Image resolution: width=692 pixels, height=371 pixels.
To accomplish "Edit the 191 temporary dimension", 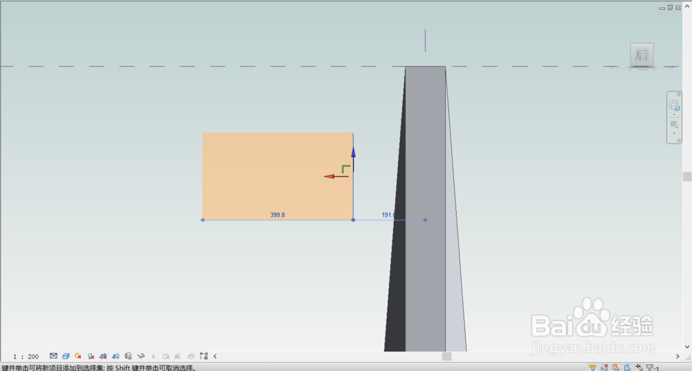I will pos(388,215).
